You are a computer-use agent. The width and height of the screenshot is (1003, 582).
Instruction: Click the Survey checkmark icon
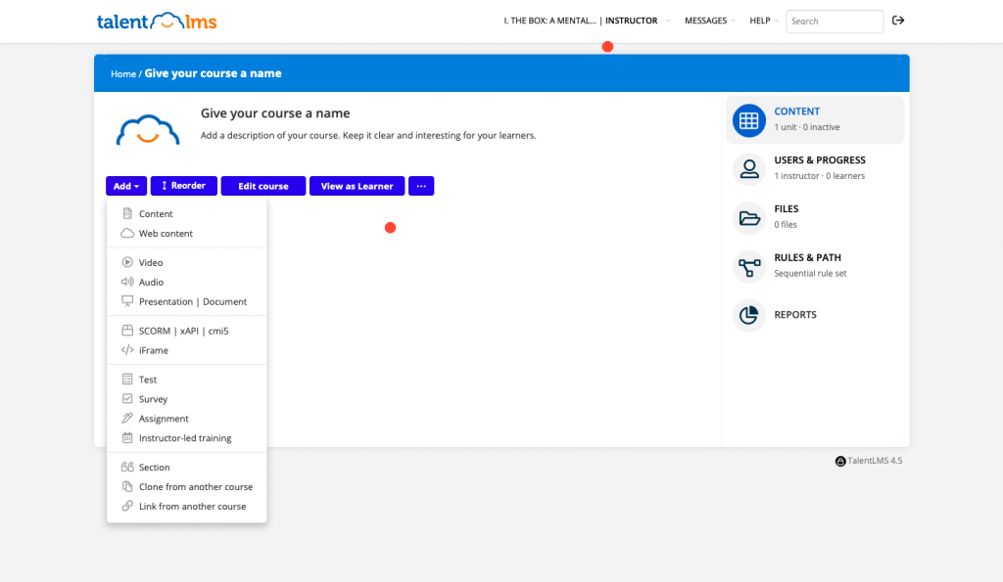(x=127, y=399)
